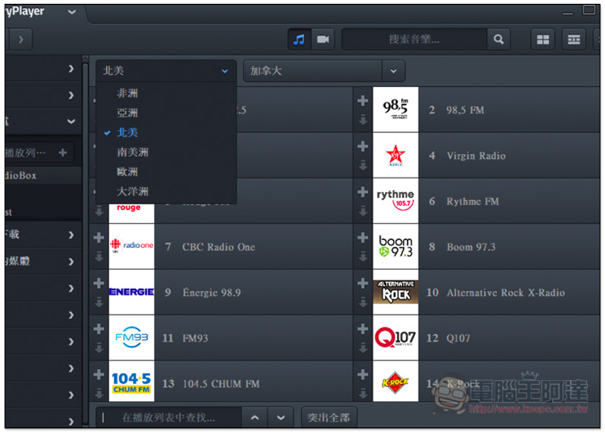Viewport: 605px width, 433px height.
Task: Add Alternative Rock X-Radio with plus icon
Action: point(362,283)
